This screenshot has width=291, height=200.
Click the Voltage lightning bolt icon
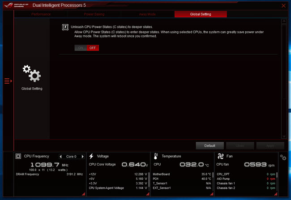click(x=91, y=156)
